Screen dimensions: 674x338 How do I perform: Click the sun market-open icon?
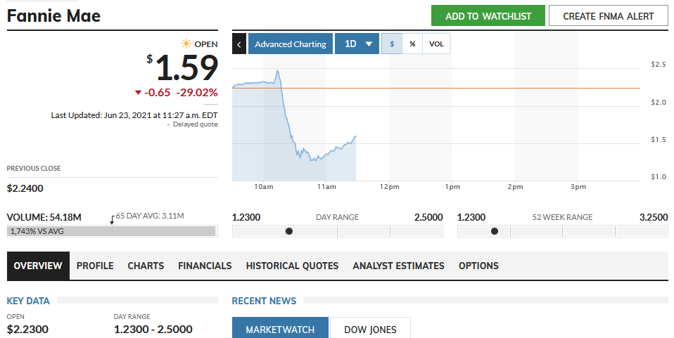pyautogui.click(x=186, y=44)
